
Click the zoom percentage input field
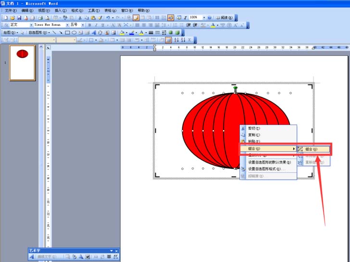click(x=196, y=17)
